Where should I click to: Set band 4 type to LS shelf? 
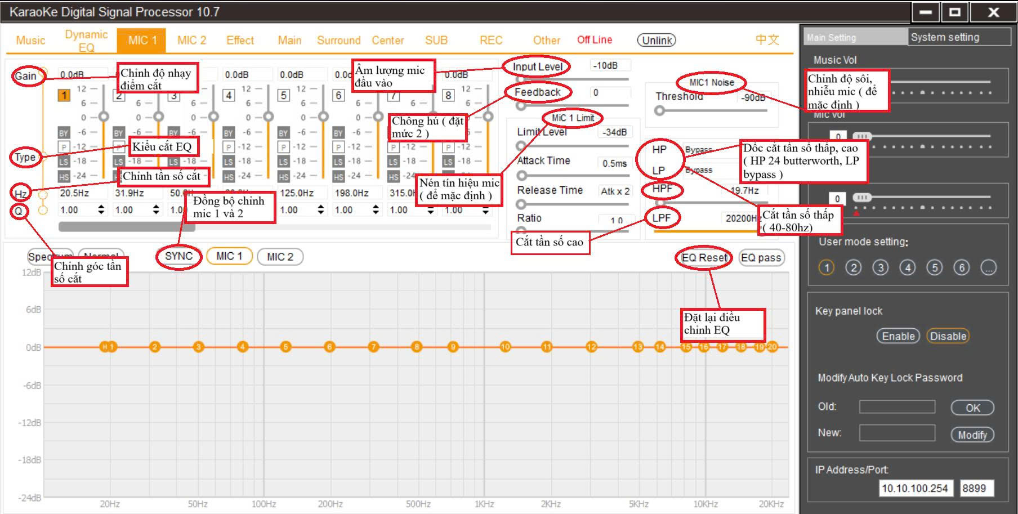point(228,162)
